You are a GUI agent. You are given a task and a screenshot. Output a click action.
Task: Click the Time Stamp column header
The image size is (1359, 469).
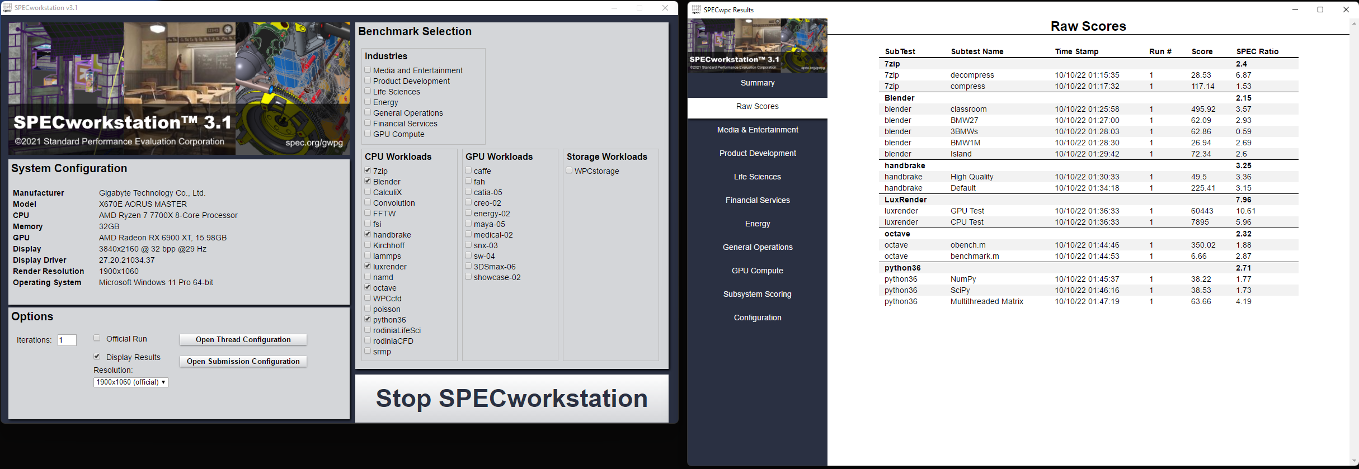1076,51
